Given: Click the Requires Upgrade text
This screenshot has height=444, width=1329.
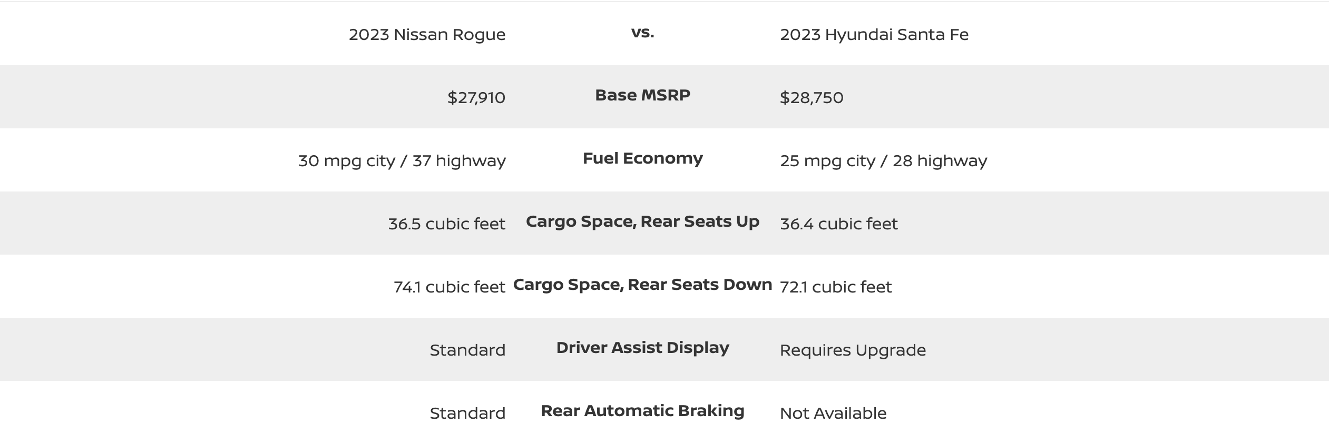Looking at the screenshot, I should [x=853, y=350].
